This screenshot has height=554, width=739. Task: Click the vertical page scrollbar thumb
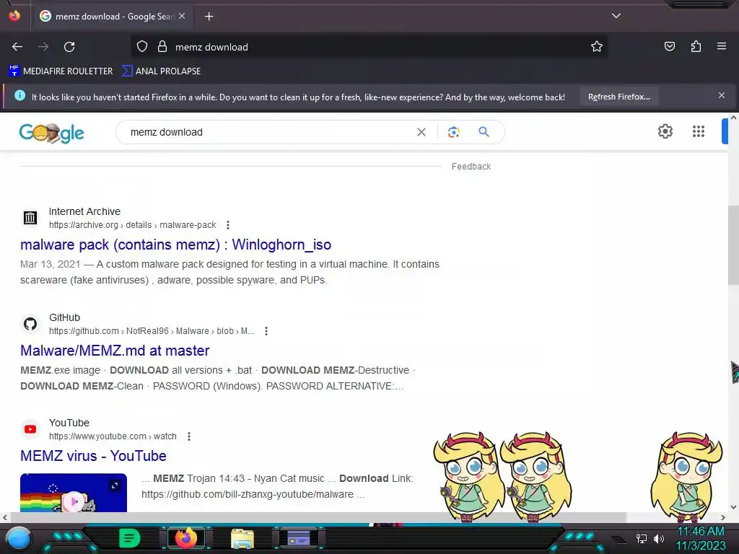click(733, 245)
